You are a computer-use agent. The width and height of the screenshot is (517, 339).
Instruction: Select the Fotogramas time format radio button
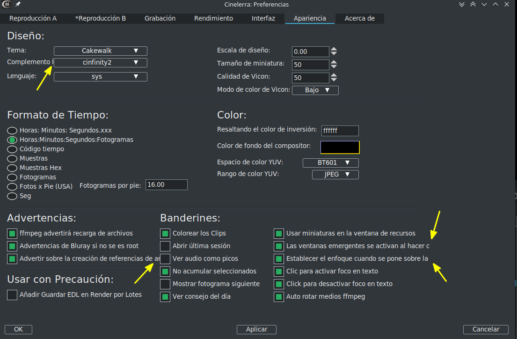[x=12, y=177]
